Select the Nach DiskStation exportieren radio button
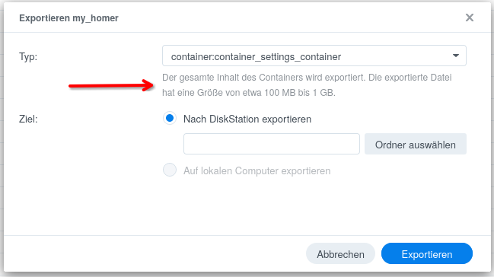 pos(170,119)
